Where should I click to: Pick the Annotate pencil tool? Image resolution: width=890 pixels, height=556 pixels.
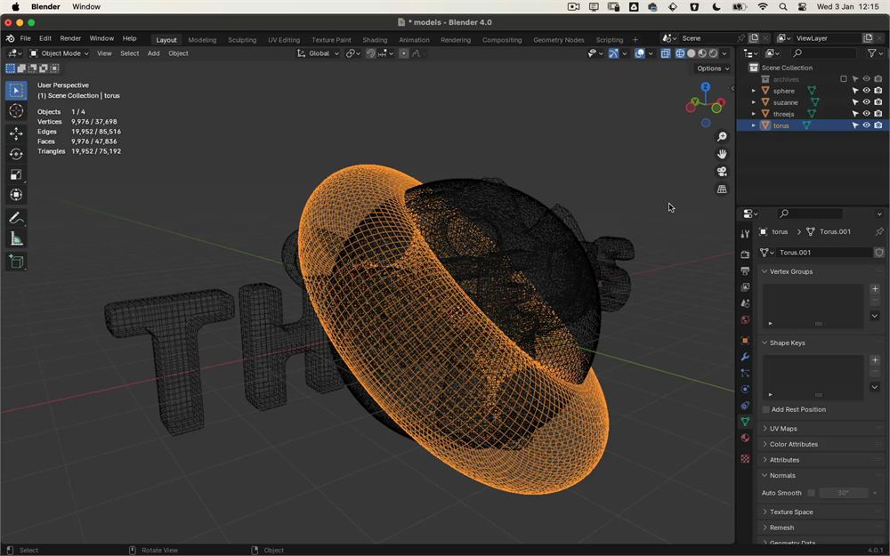(16, 218)
